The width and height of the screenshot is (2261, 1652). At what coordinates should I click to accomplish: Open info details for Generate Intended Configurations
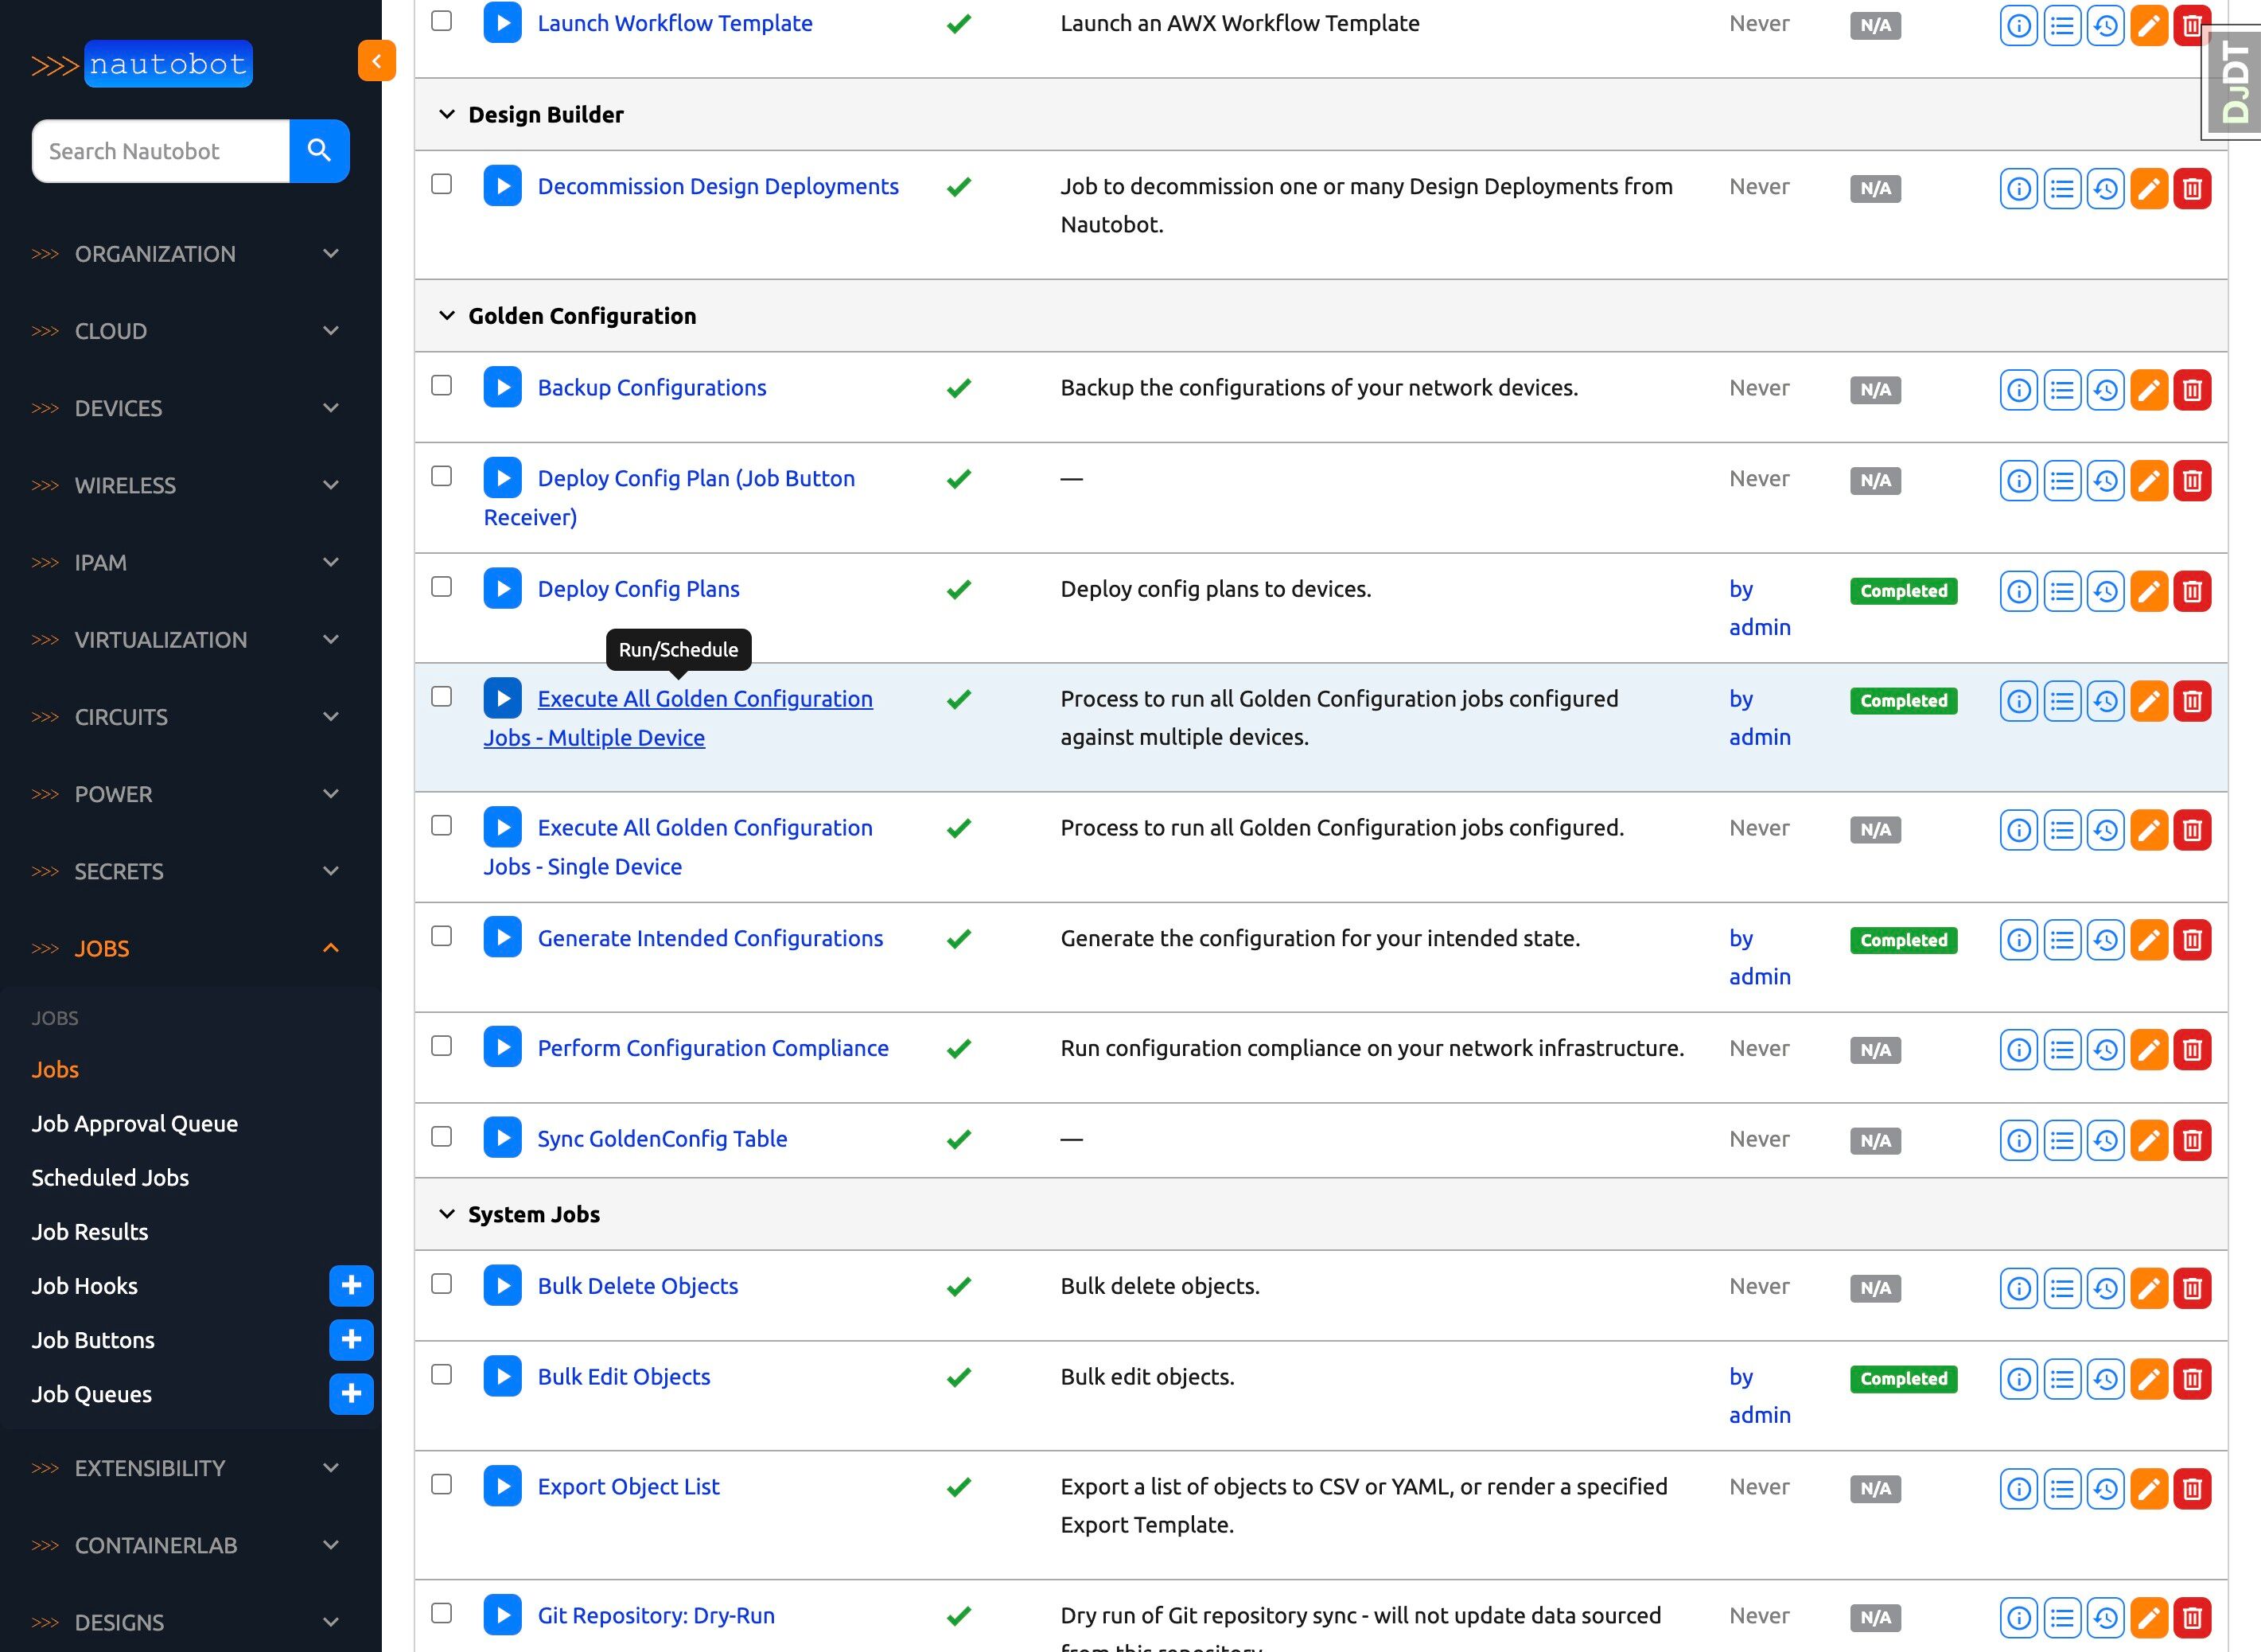(x=2018, y=940)
